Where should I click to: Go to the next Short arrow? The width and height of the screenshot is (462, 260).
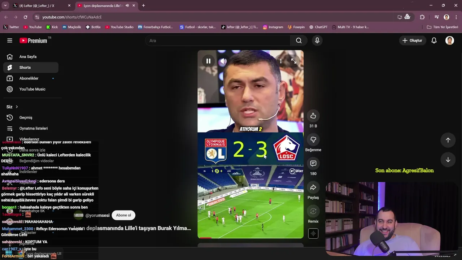(x=448, y=160)
